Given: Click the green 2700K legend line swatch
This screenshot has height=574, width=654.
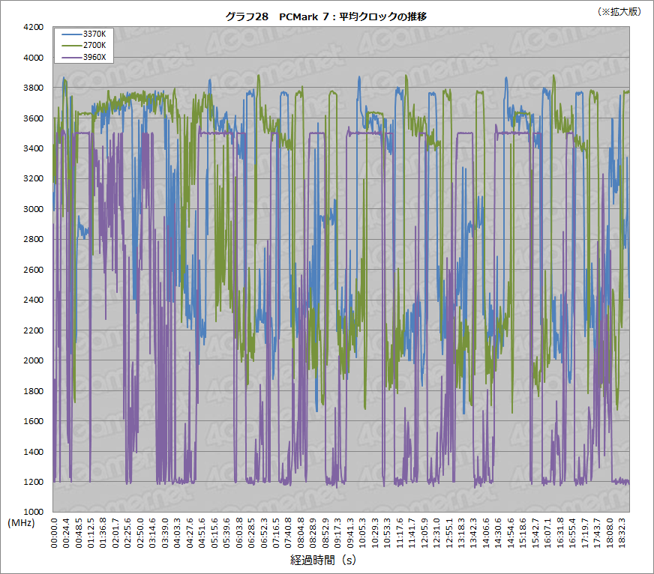Looking at the screenshot, I should [x=70, y=45].
